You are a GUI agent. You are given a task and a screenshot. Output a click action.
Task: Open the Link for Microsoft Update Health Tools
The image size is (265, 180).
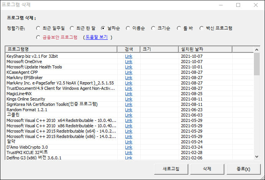(128, 67)
